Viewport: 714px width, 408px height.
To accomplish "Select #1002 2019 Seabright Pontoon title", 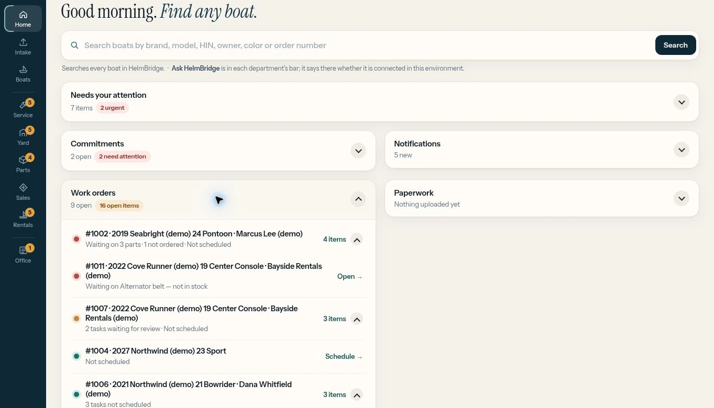I will point(194,234).
